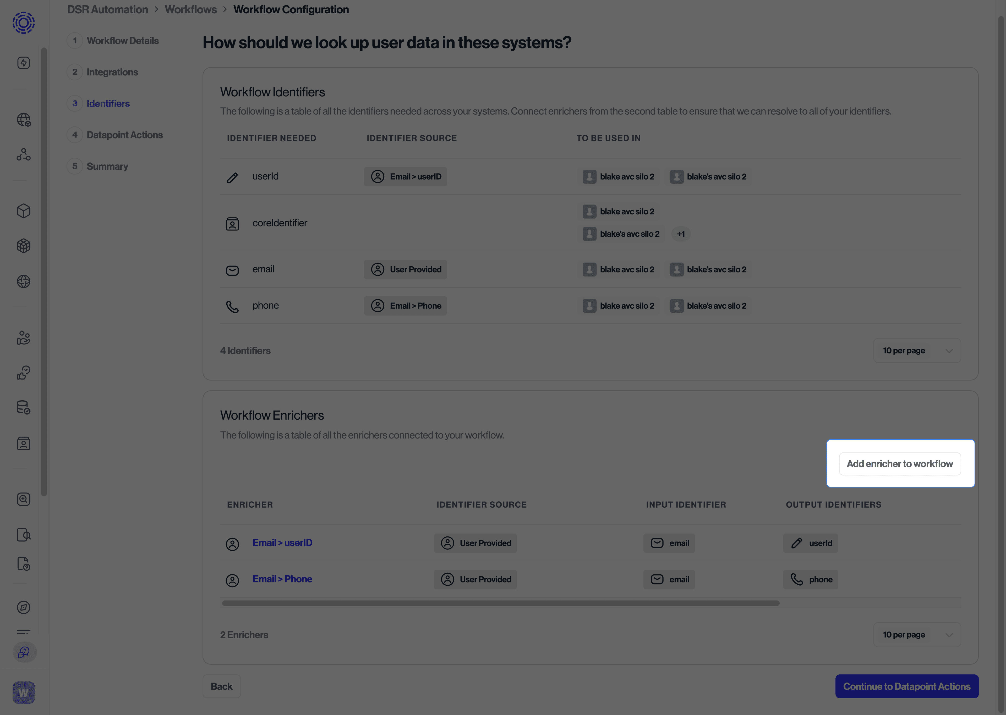Image resolution: width=1006 pixels, height=715 pixels.
Task: Click the hand with dots sidebar icon
Action: coord(23,338)
